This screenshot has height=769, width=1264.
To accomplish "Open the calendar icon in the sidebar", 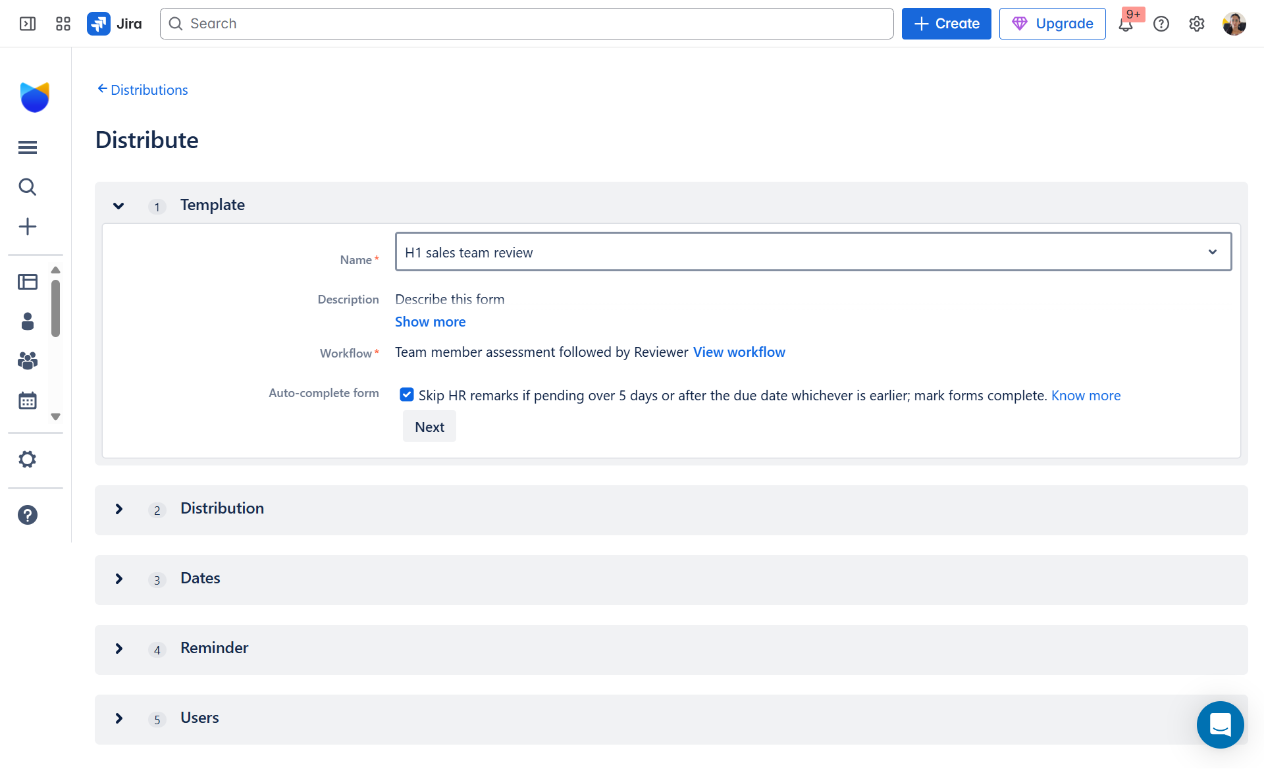I will point(27,400).
